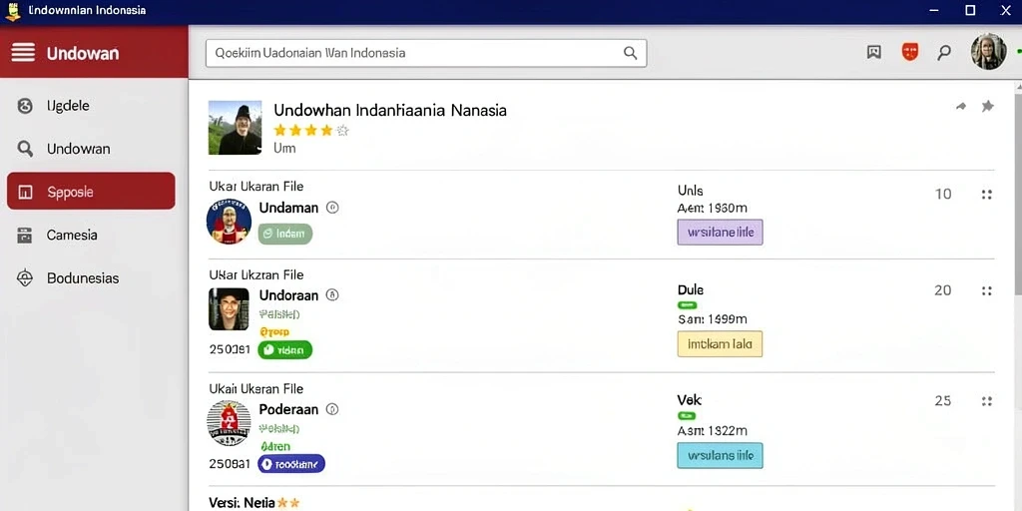Open the options dots on row 20
The height and width of the screenshot is (511, 1022).
point(986,290)
